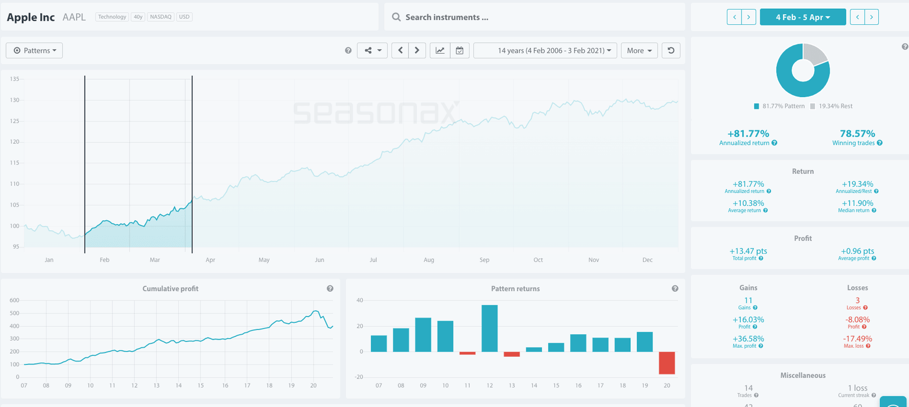Click help icon beside Average profit
The height and width of the screenshot is (407, 909).
tap(873, 259)
